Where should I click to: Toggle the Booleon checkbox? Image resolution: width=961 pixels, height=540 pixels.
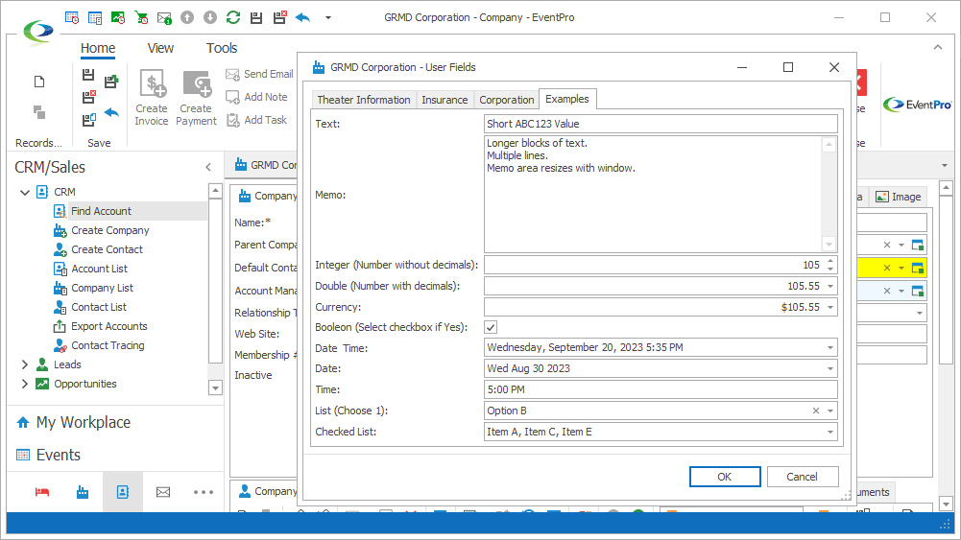coord(491,327)
